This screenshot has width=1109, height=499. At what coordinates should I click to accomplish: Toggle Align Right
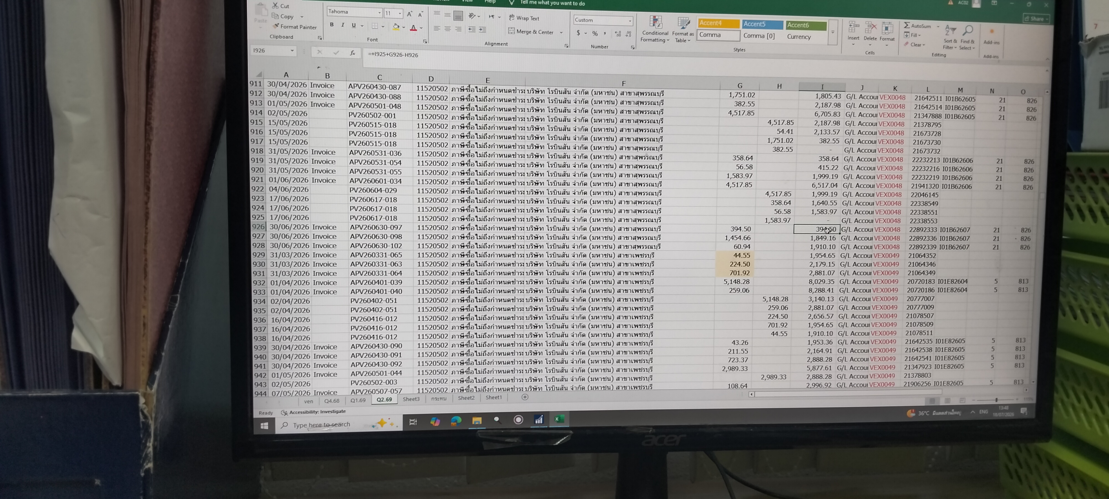tap(458, 29)
